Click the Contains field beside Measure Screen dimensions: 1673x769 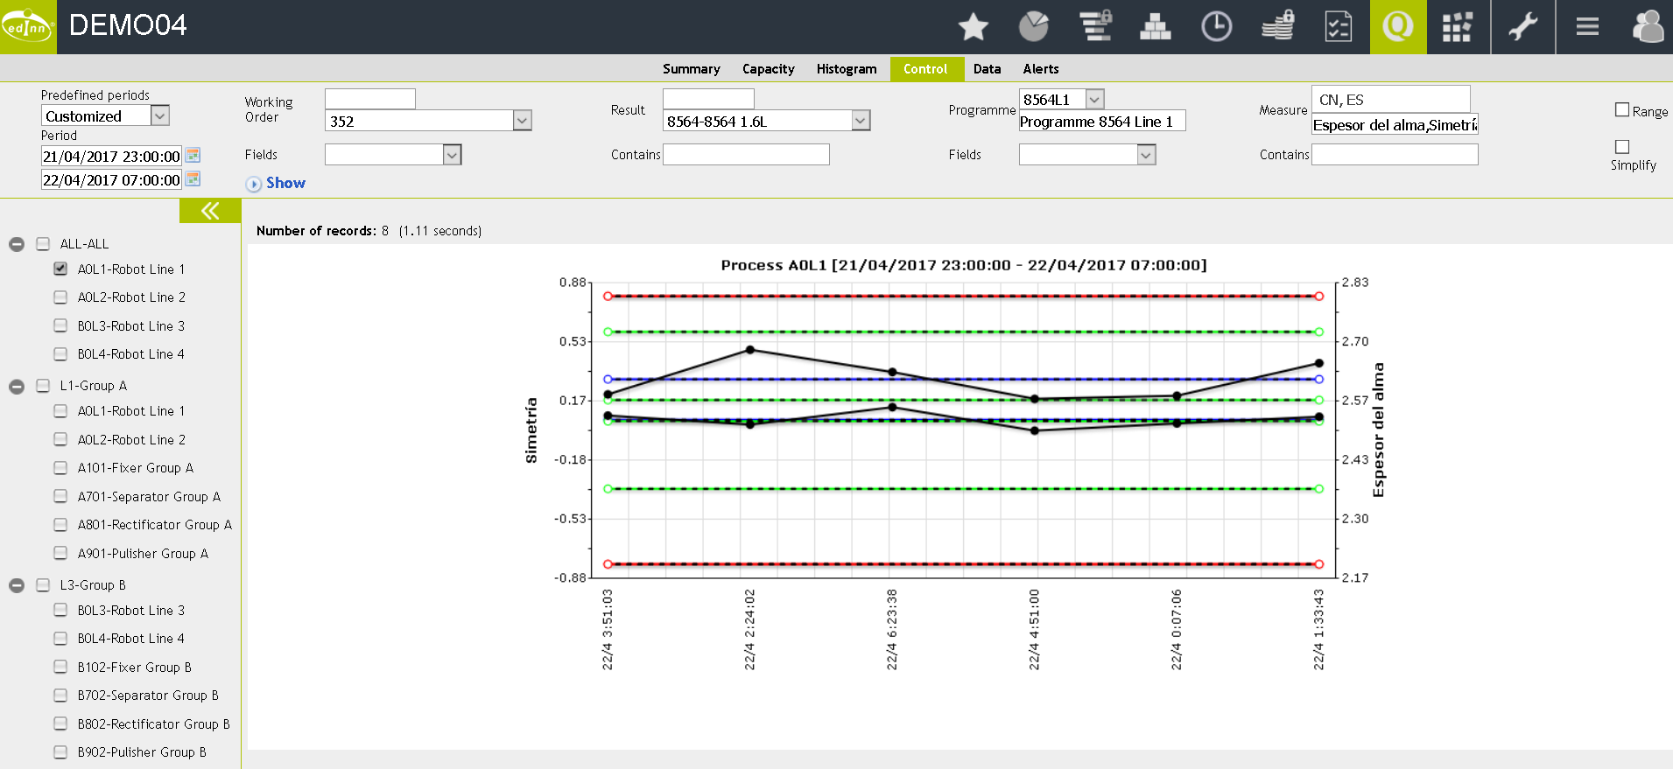[x=1395, y=155]
